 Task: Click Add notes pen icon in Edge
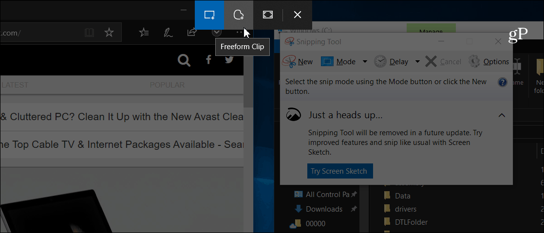coord(168,33)
